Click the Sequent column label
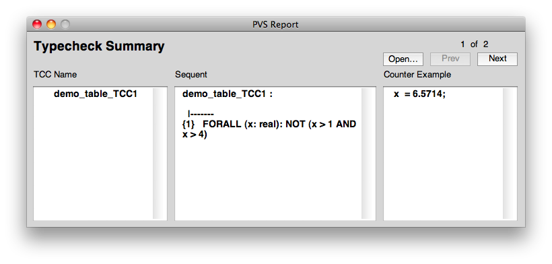The image size is (552, 264). click(191, 75)
